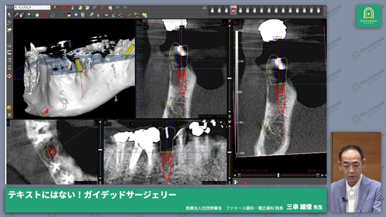
Task: Click the green 'Bu' label in cross-section view
Action: click(139, 23)
